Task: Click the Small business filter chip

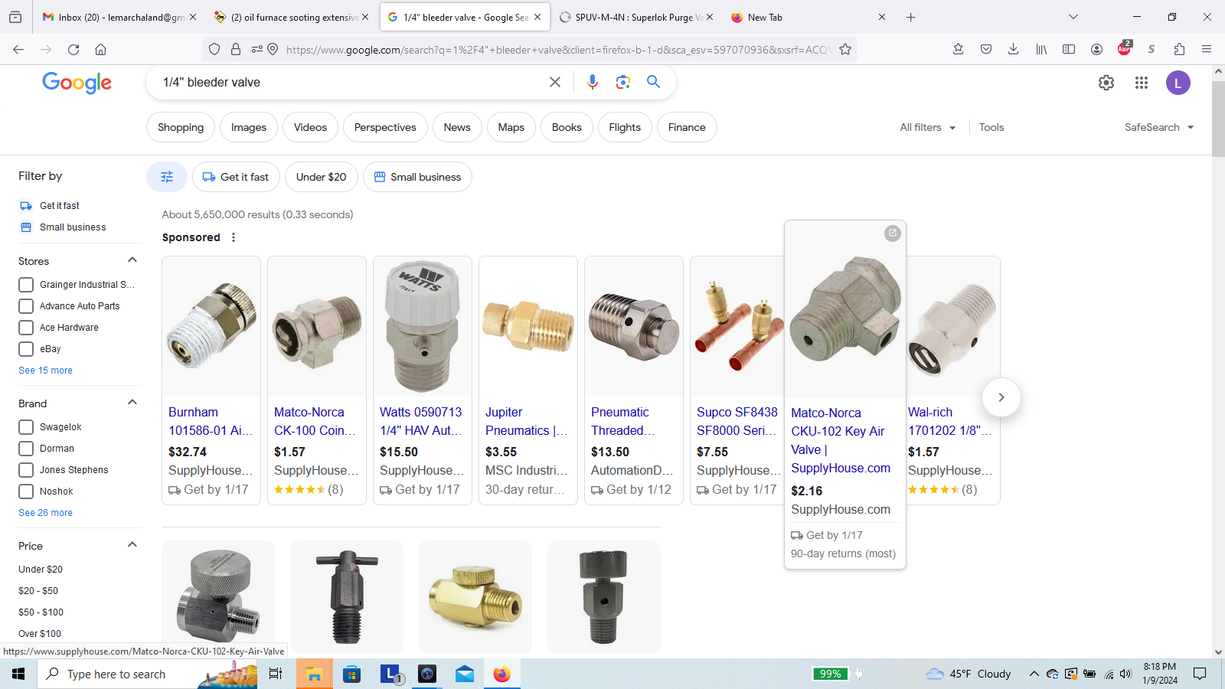Action: 417,177
